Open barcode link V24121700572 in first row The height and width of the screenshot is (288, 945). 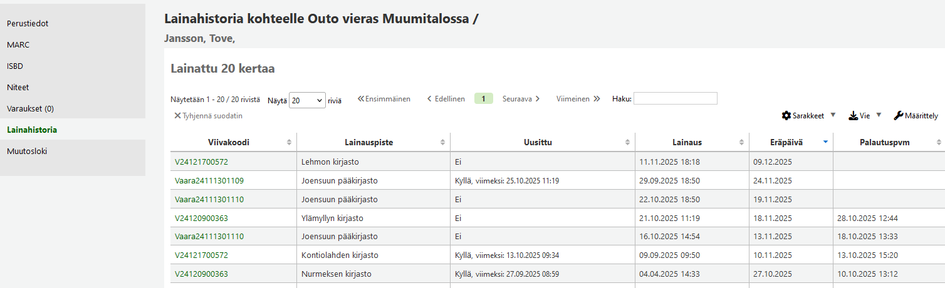point(201,162)
